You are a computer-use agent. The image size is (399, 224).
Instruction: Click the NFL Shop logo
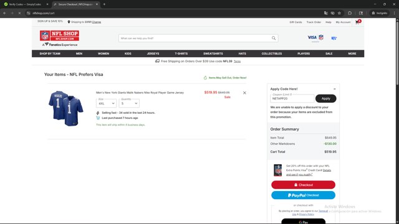59,35
